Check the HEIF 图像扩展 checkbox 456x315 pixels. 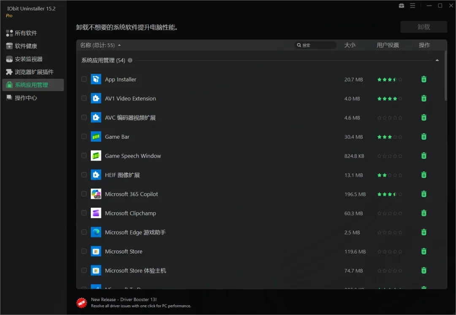(84, 175)
